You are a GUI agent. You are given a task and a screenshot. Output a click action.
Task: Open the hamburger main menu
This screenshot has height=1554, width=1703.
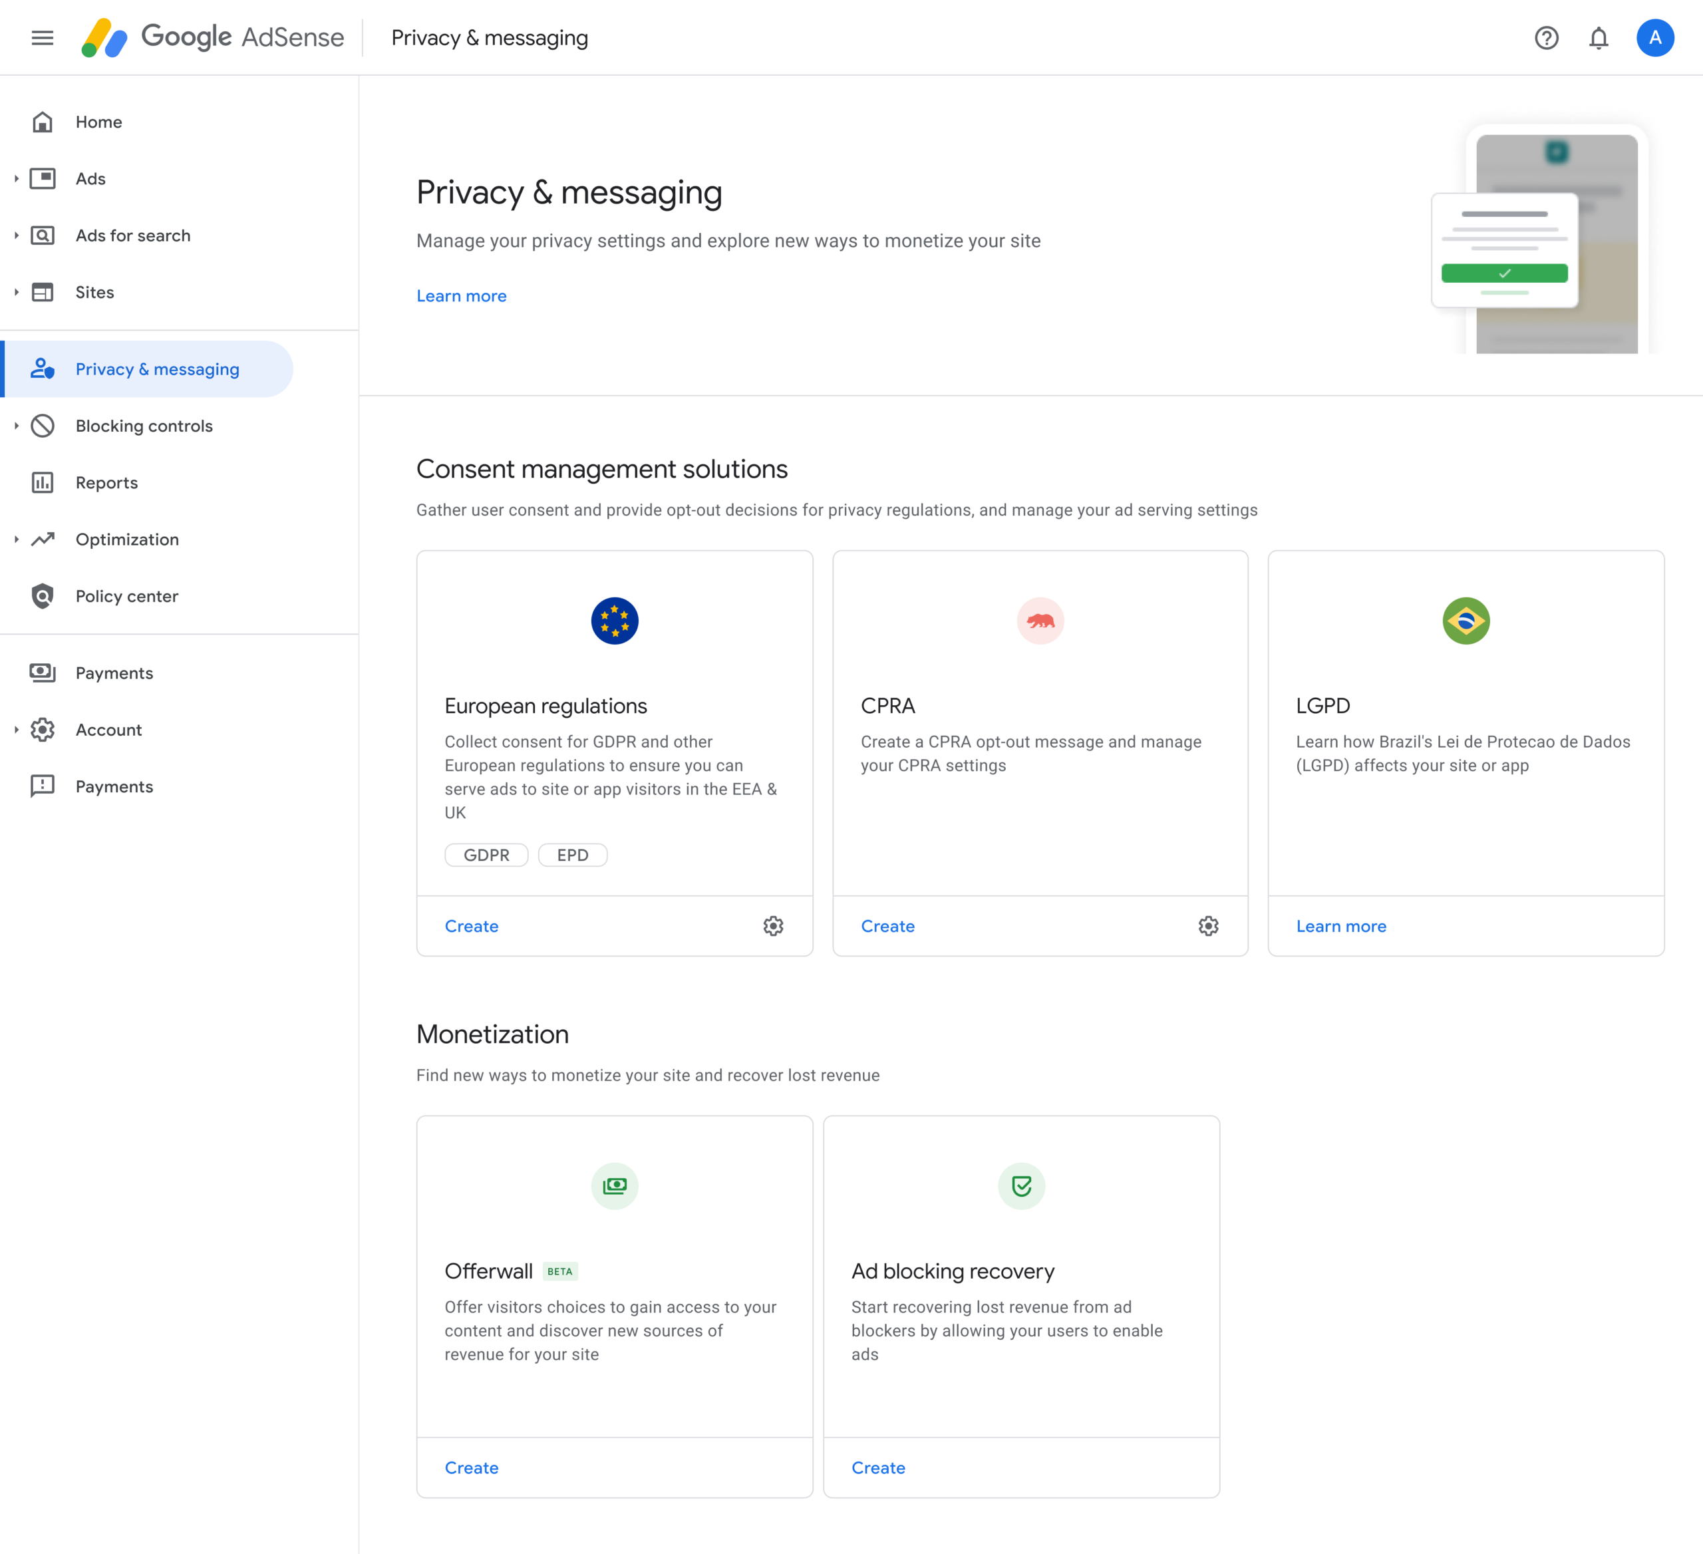(x=42, y=38)
